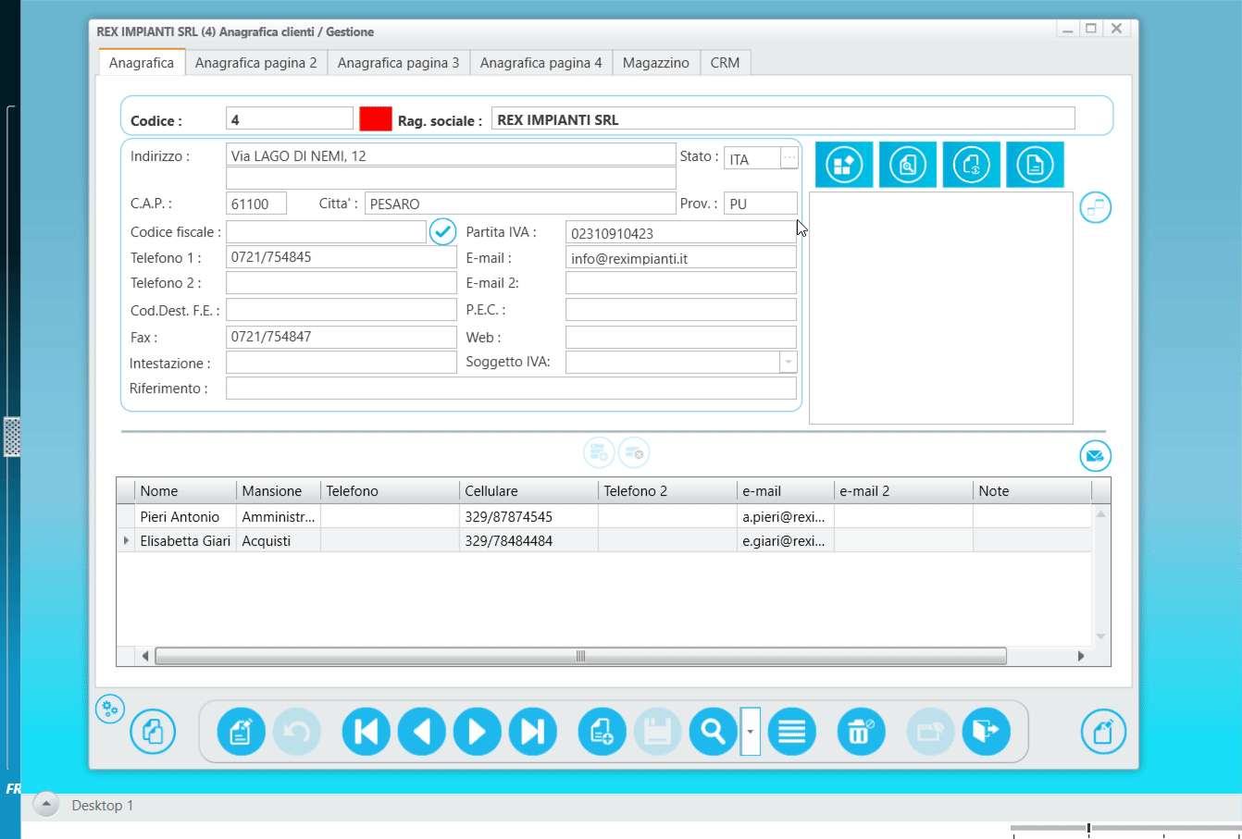Select the Pieri Antonio contact cell
The width and height of the screenshot is (1242, 839).
click(186, 516)
